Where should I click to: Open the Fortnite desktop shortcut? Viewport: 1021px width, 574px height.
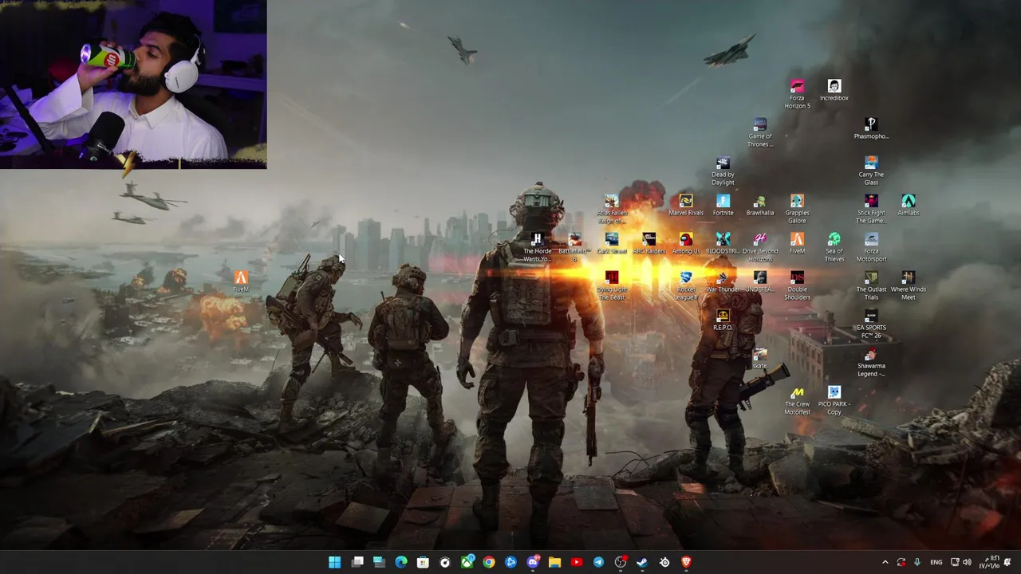pos(723,204)
